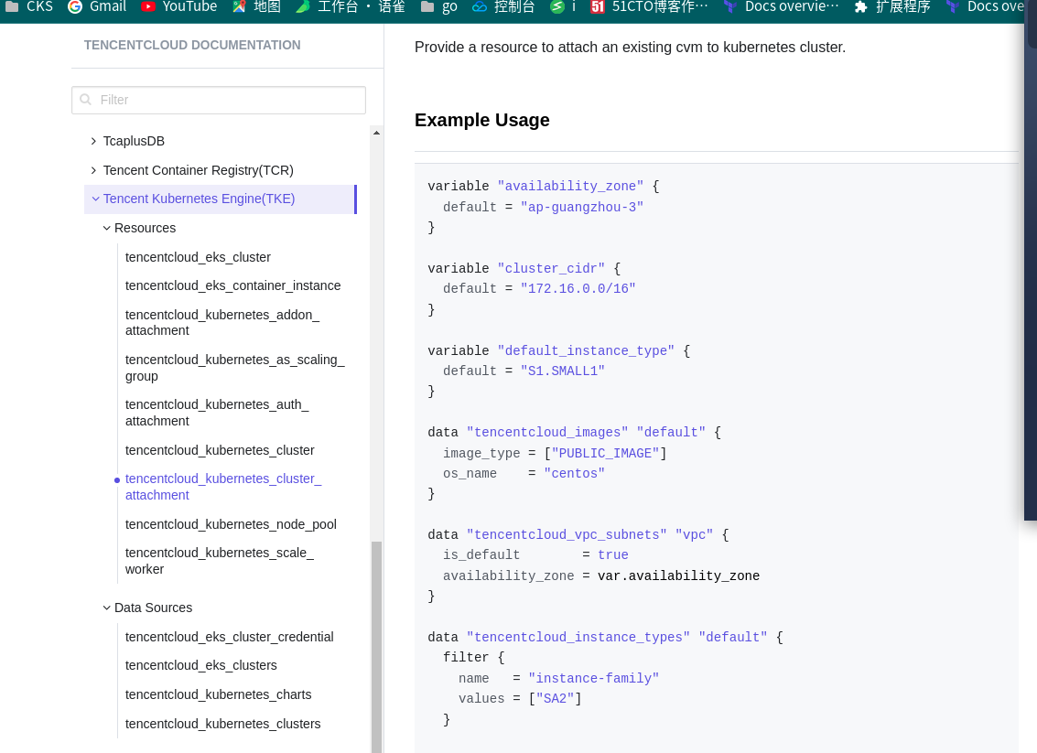The image size is (1037, 753).
Task: Click the "S1.SMALL1" instance type value
Action: (x=563, y=371)
